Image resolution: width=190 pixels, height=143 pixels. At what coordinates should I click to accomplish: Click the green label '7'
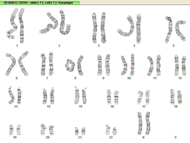tap(47, 78)
